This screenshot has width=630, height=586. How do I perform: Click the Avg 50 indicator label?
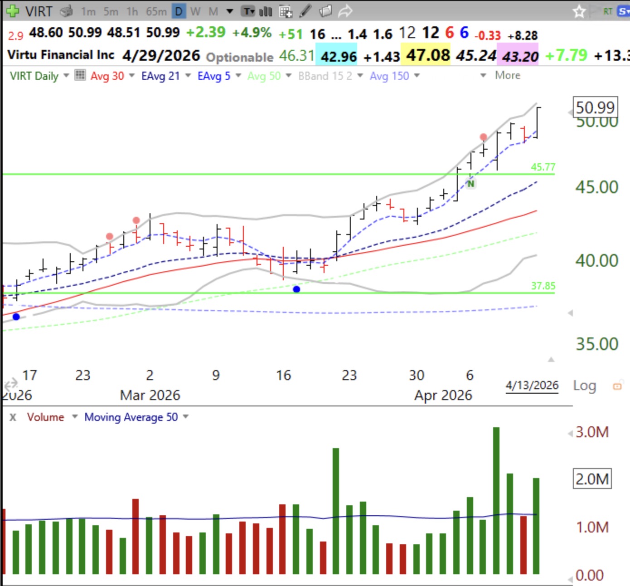coord(264,76)
